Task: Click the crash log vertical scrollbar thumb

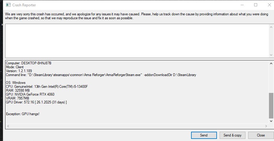Action: [x=271, y=105]
